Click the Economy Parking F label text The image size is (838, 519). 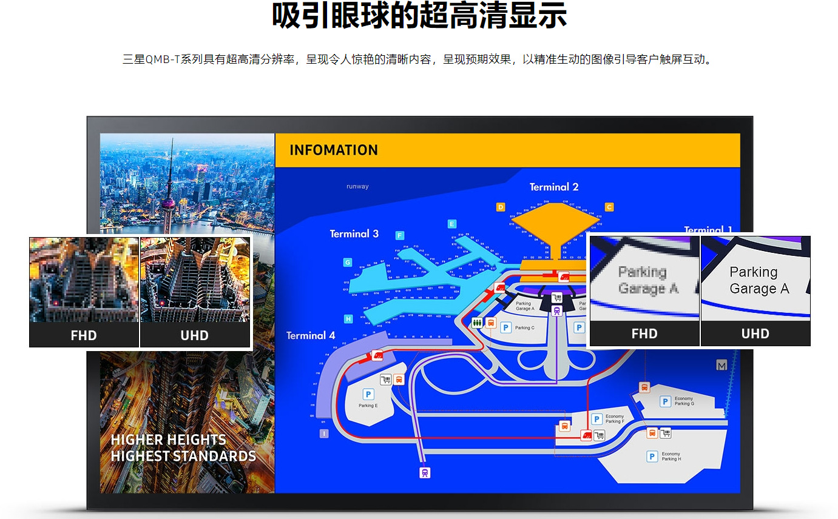coord(615,419)
